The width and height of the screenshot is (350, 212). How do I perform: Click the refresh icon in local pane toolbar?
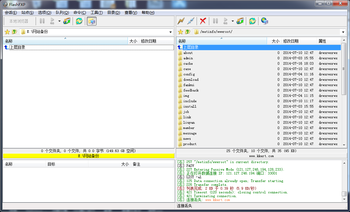79,21
